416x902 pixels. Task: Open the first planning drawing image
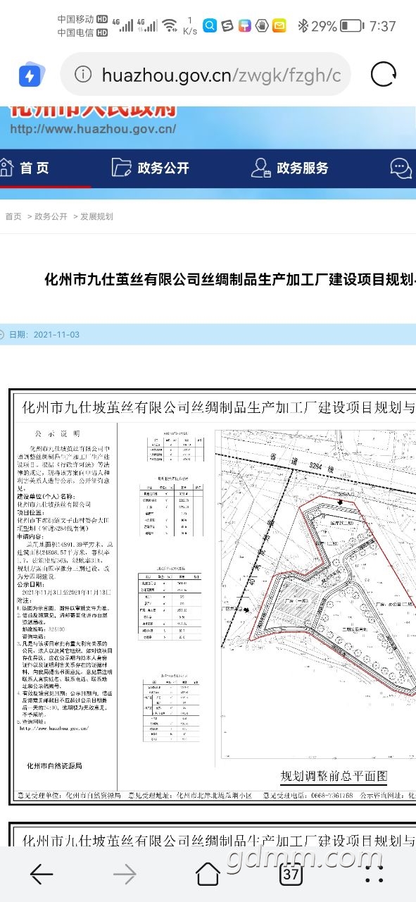click(213, 597)
